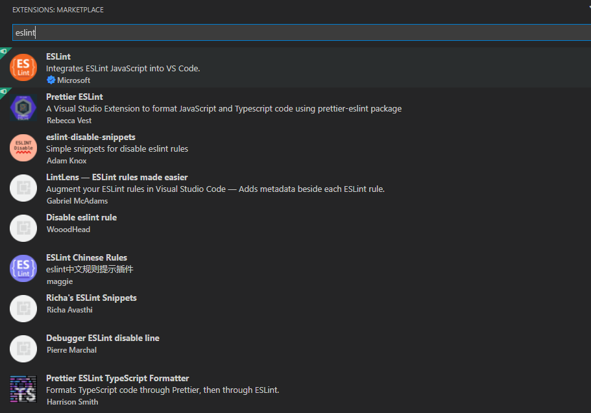Screen dimensions: 591x413
Task: Open the Harrison Smith publisher link
Action: [x=72, y=401]
